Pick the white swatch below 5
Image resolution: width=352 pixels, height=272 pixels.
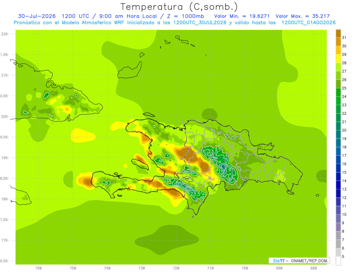(338, 261)
